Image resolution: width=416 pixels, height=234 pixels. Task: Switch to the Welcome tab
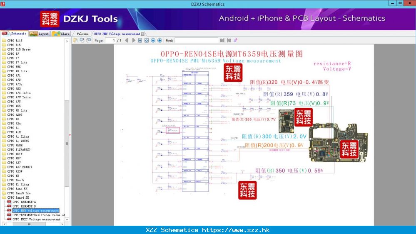tap(82, 34)
